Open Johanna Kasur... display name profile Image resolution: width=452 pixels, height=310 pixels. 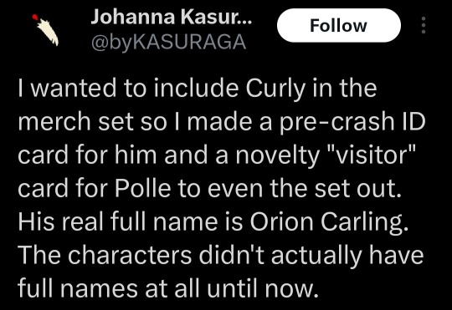[172, 17]
